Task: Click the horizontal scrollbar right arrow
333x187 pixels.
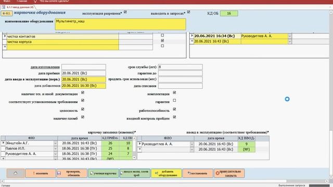Action: pyautogui.click(x=327, y=181)
